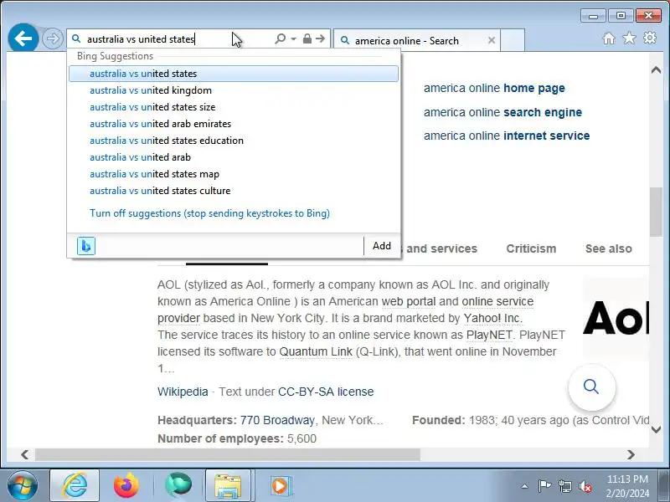This screenshot has height=502, width=670.
Task: Click the grey Forward arrow button
Action: (52, 38)
